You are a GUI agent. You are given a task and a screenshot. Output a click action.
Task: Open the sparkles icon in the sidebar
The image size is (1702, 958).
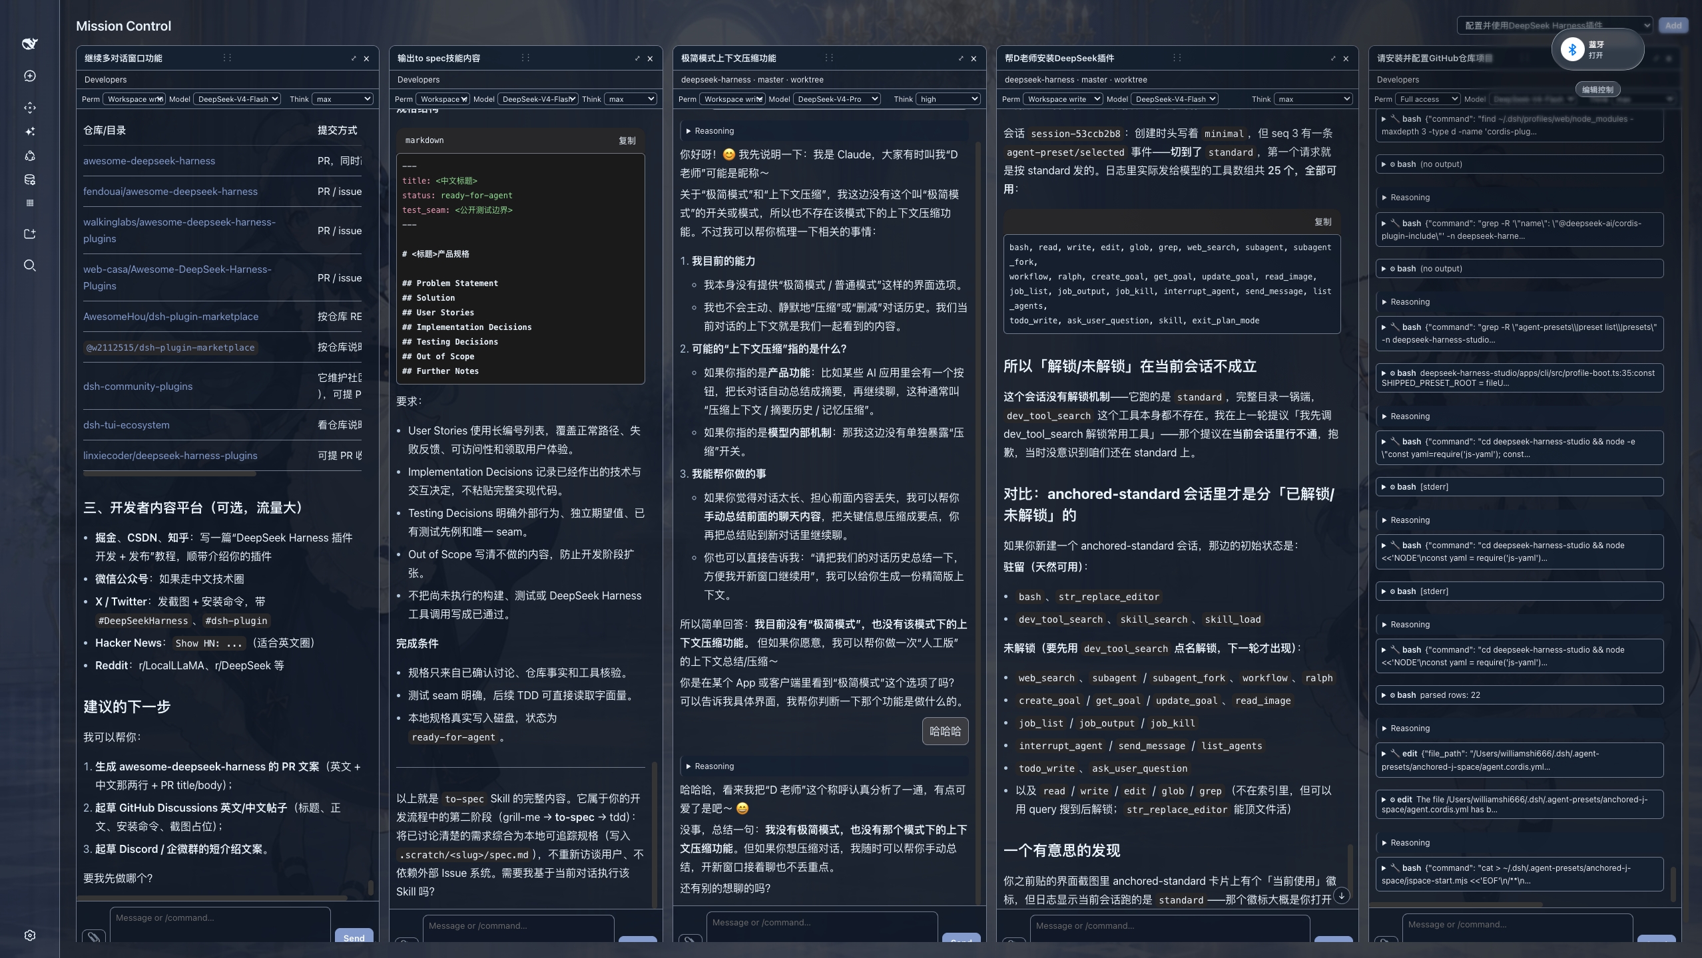click(29, 132)
